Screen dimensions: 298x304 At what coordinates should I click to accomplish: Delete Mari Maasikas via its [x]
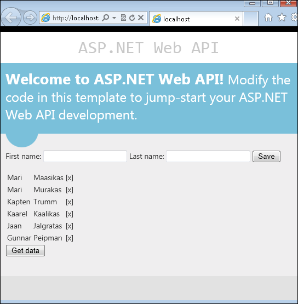point(70,178)
